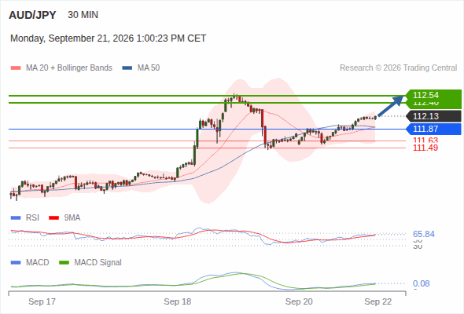Image resolution: width=464 pixels, height=314 pixels.
Task: Click the MA 50 legend swatch
Action: [127, 68]
